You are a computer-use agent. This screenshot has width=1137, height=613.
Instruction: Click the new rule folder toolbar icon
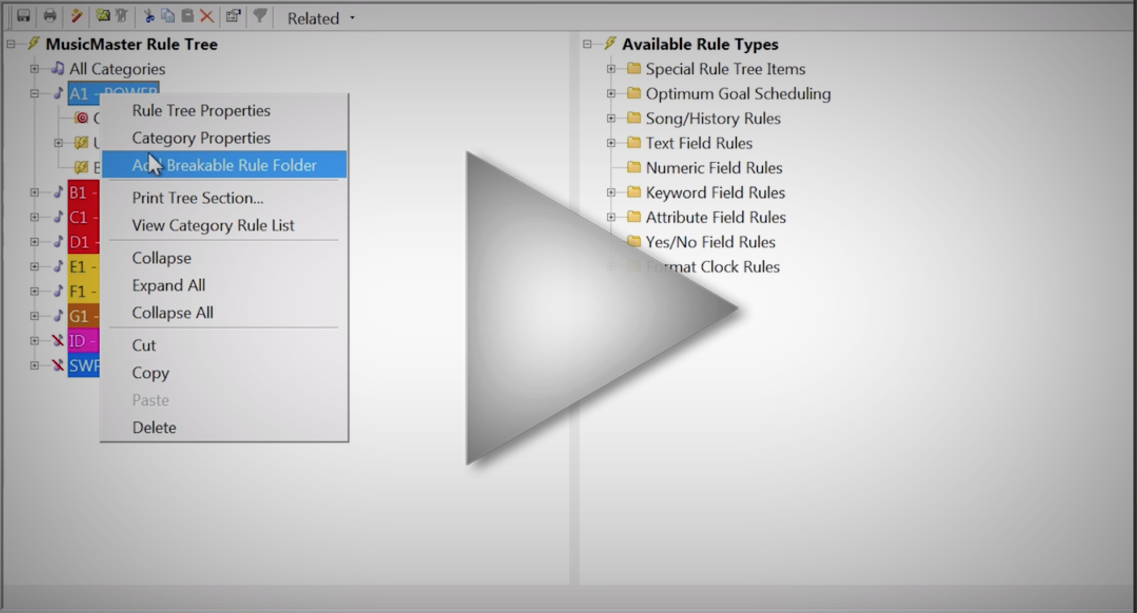coord(103,16)
